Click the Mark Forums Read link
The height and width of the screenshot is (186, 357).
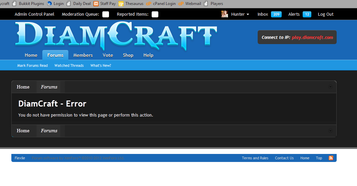coord(33,65)
